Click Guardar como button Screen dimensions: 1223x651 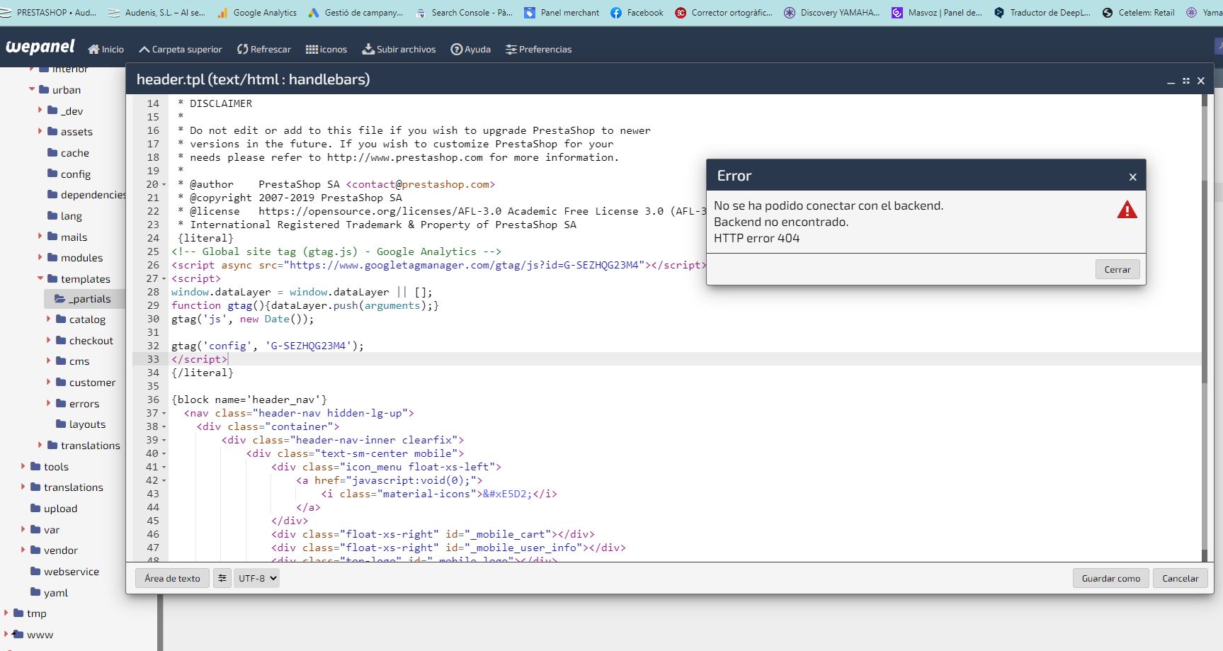pyautogui.click(x=1110, y=578)
